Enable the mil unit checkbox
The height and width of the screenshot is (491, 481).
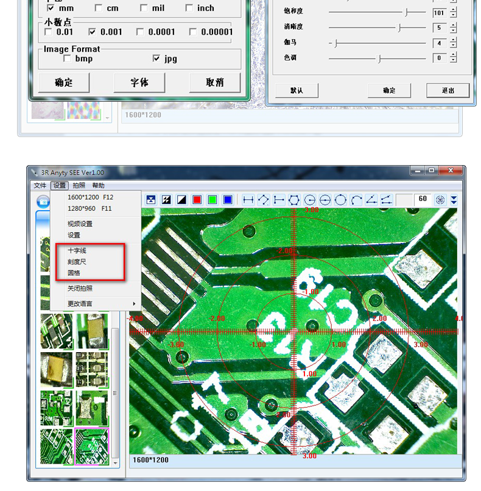coord(144,8)
